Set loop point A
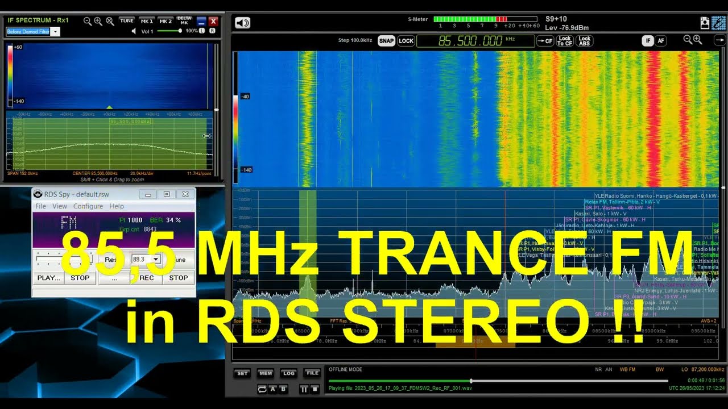The image size is (728, 409). pos(272,389)
